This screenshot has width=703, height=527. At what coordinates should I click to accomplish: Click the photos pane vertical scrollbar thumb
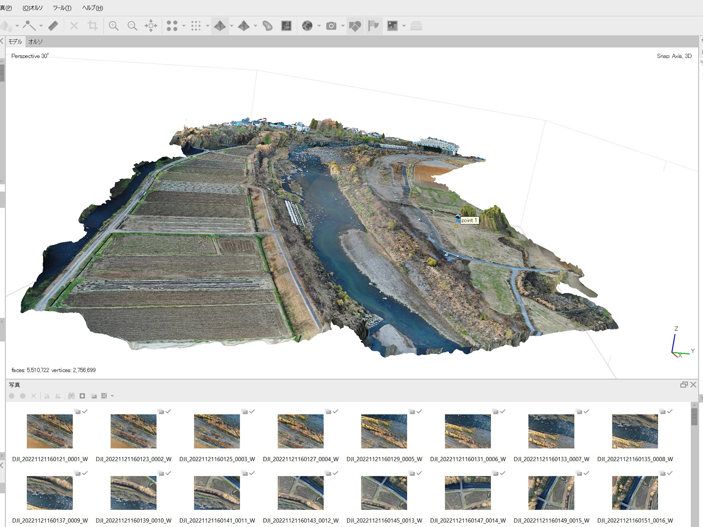(694, 416)
